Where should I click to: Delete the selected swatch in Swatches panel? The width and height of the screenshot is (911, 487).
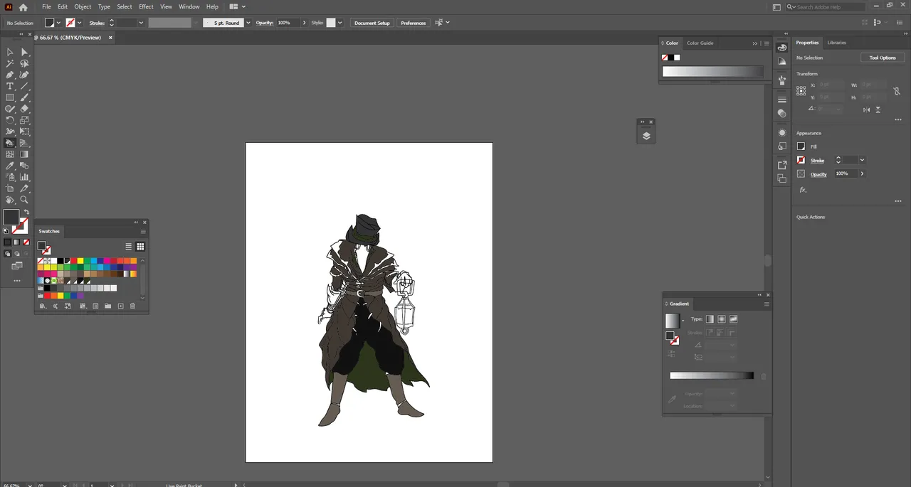(x=132, y=306)
